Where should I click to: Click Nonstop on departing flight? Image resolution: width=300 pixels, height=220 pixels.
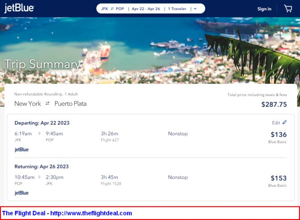(178, 133)
